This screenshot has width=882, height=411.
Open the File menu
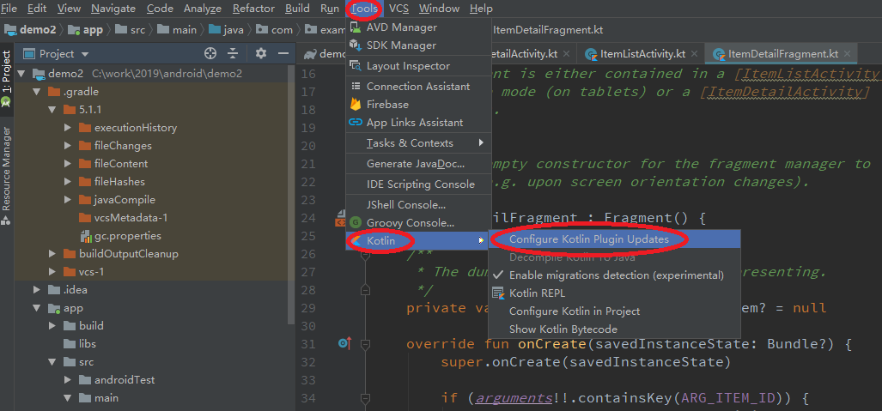(9, 9)
